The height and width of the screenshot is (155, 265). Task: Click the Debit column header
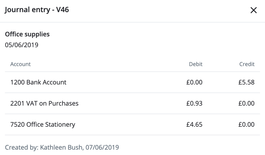click(196, 64)
